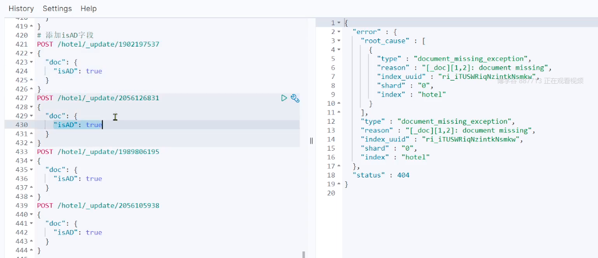
Task: Open the Settings menu
Action: coord(57,8)
